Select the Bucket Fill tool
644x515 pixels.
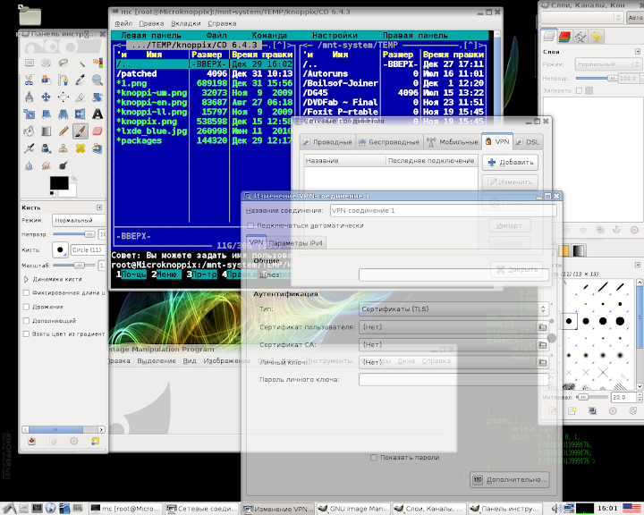(x=30, y=131)
